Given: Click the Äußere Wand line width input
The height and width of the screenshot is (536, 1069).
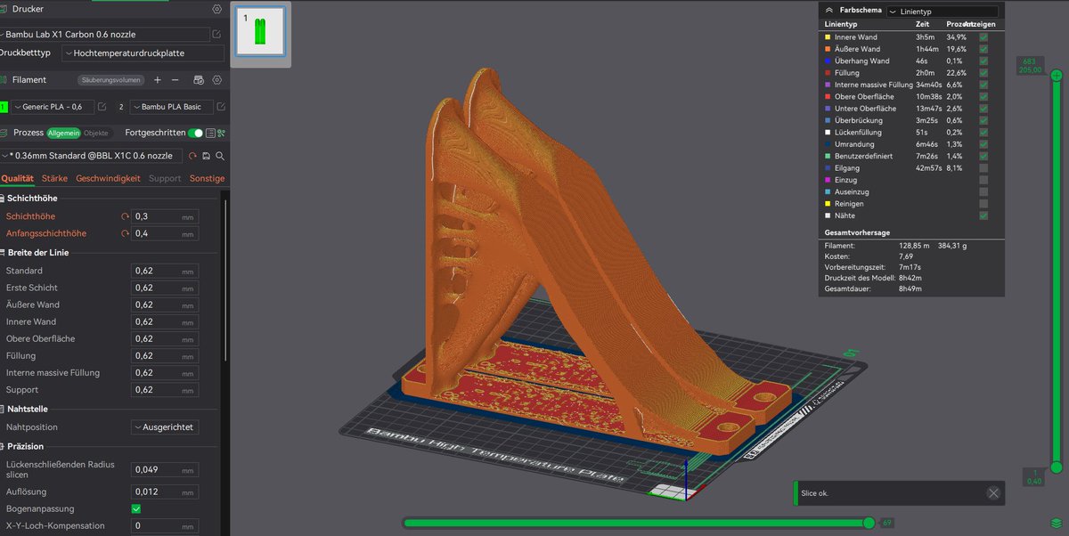Looking at the screenshot, I should [165, 305].
